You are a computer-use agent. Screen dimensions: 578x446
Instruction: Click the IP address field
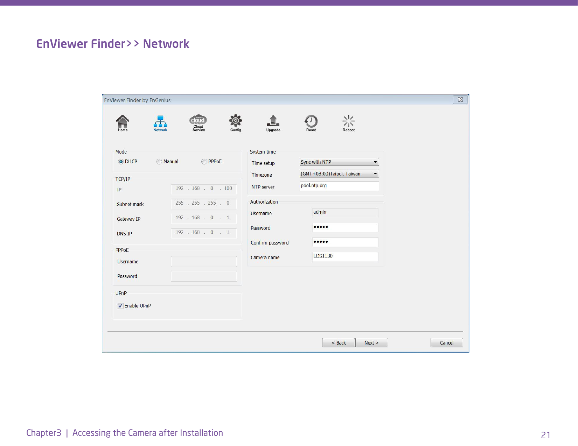pos(204,189)
